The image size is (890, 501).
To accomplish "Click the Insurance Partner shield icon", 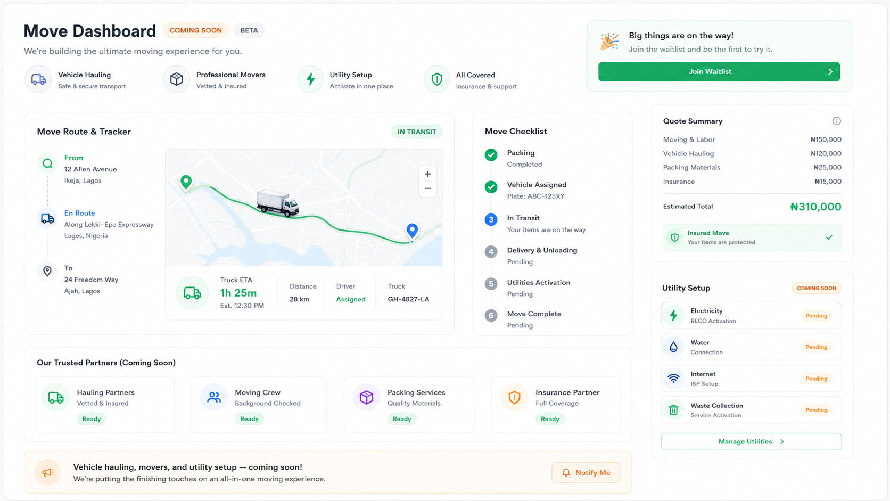I will click(x=514, y=397).
